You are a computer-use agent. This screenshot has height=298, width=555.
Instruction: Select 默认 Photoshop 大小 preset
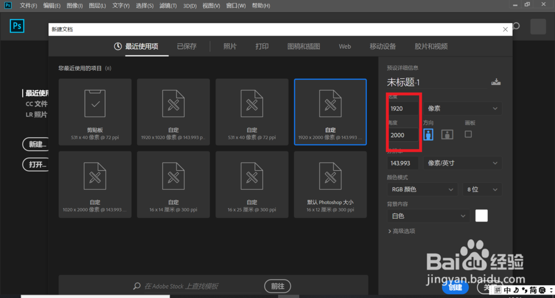pyautogui.click(x=330, y=184)
